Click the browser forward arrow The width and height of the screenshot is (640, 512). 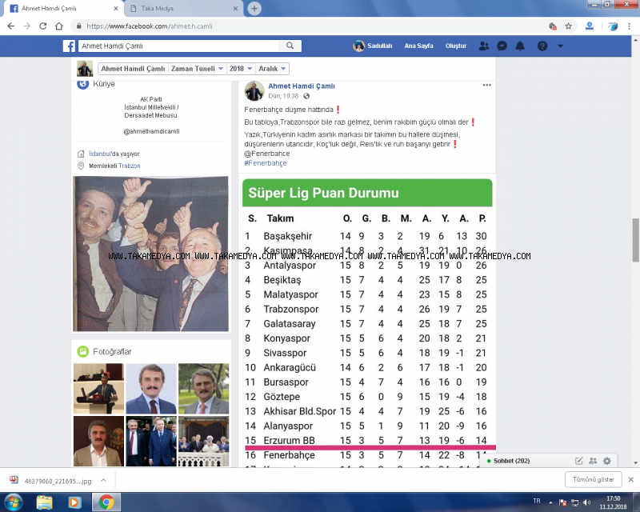[x=27, y=26]
